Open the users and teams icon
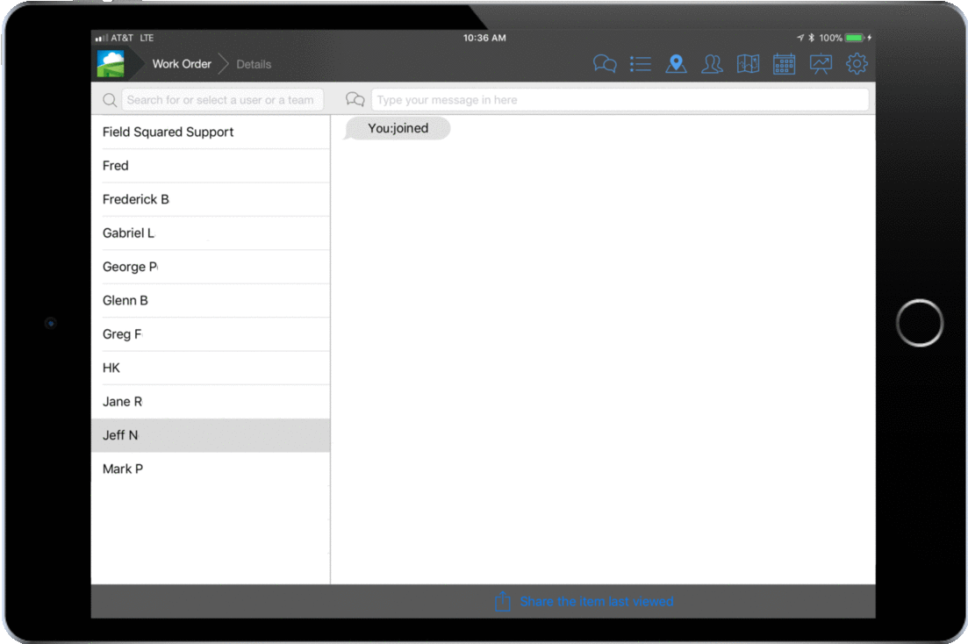This screenshot has width=968, height=644. click(713, 63)
